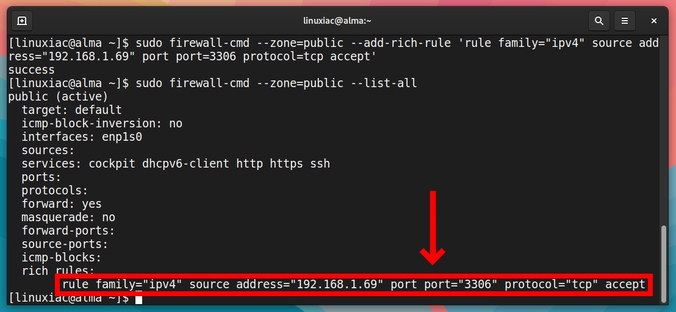Click the 'target: default' line

point(72,110)
